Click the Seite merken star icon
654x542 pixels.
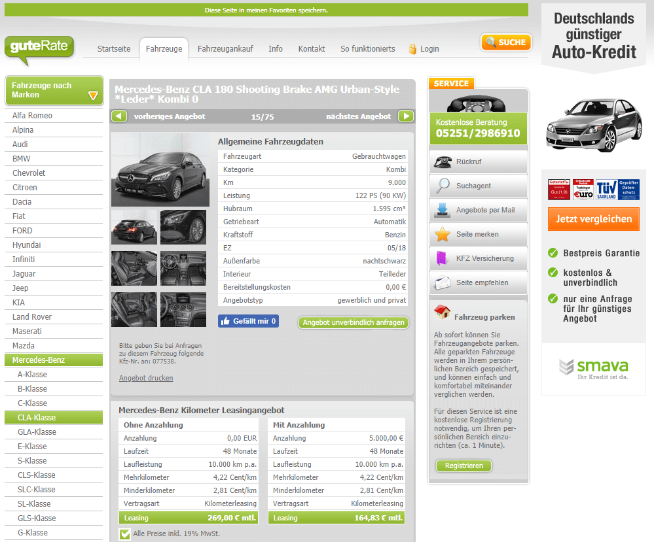click(x=443, y=234)
